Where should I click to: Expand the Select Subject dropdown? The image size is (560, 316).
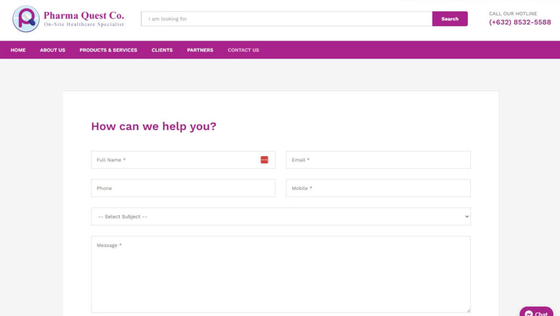coord(281,217)
